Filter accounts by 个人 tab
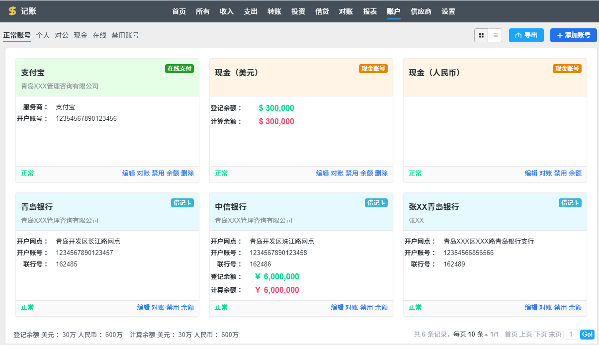 (x=43, y=35)
